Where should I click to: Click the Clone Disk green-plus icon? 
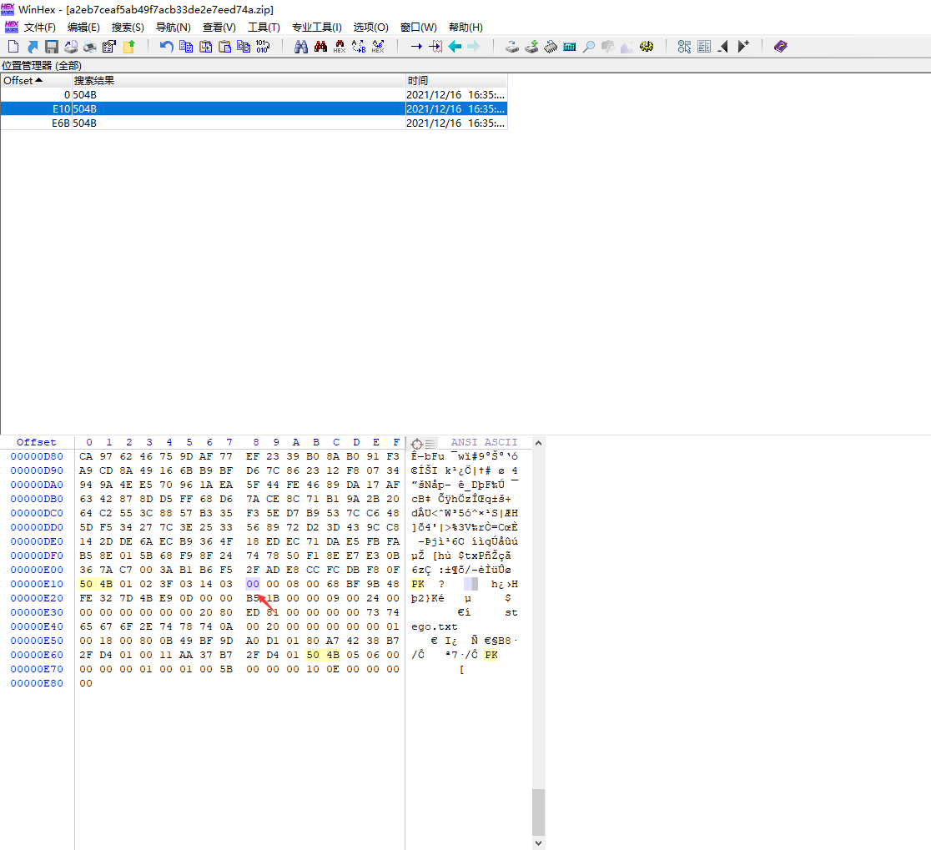[x=531, y=47]
